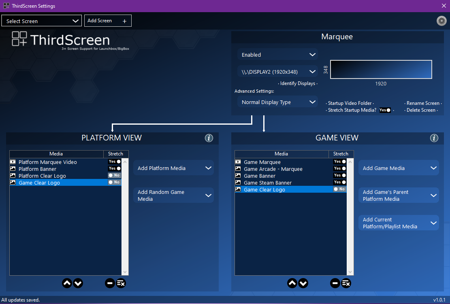Click Platform Banner image icon
This screenshot has width=450, height=304.
(x=13, y=169)
